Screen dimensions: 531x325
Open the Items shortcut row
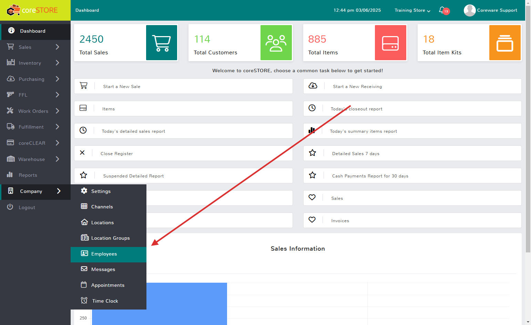pyautogui.click(x=183, y=109)
